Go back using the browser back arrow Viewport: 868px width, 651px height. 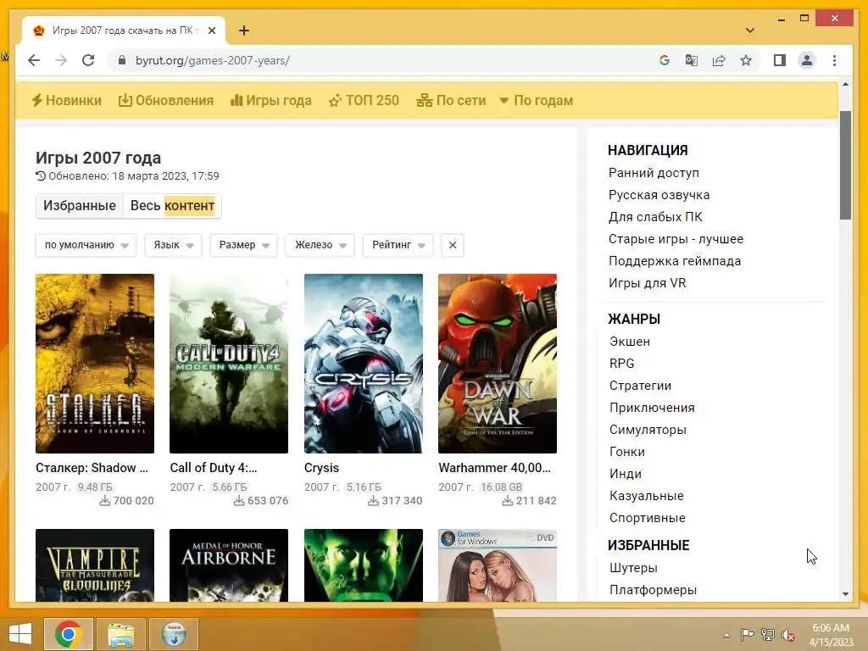pos(34,60)
